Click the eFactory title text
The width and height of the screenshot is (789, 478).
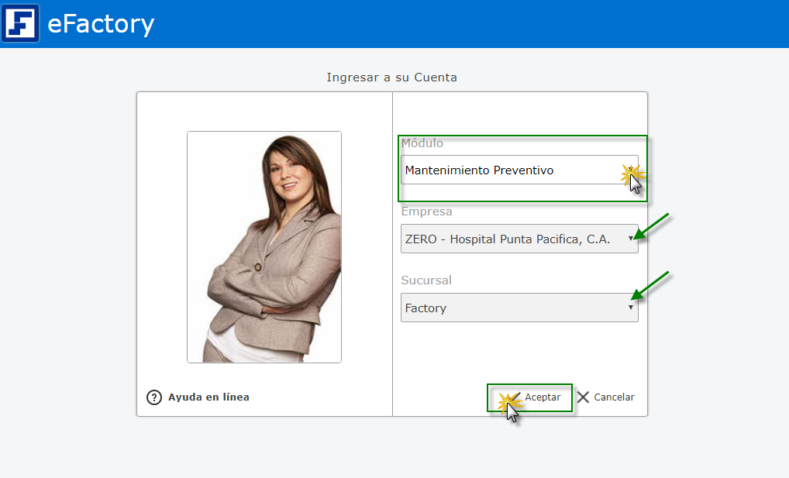click(x=101, y=24)
